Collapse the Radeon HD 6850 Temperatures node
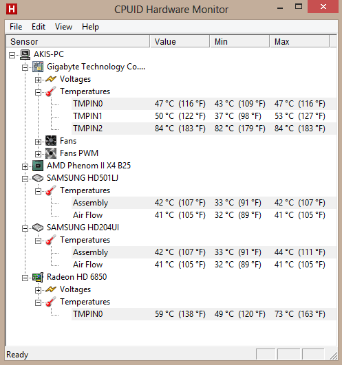The width and height of the screenshot is (342, 365). coord(38,302)
